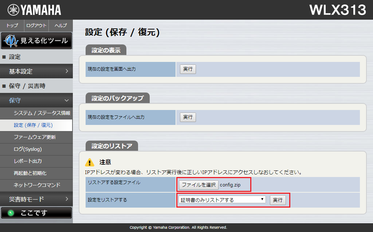Click 実行 next to the restore dropdown
The width and height of the screenshot is (373, 232).
(278, 200)
